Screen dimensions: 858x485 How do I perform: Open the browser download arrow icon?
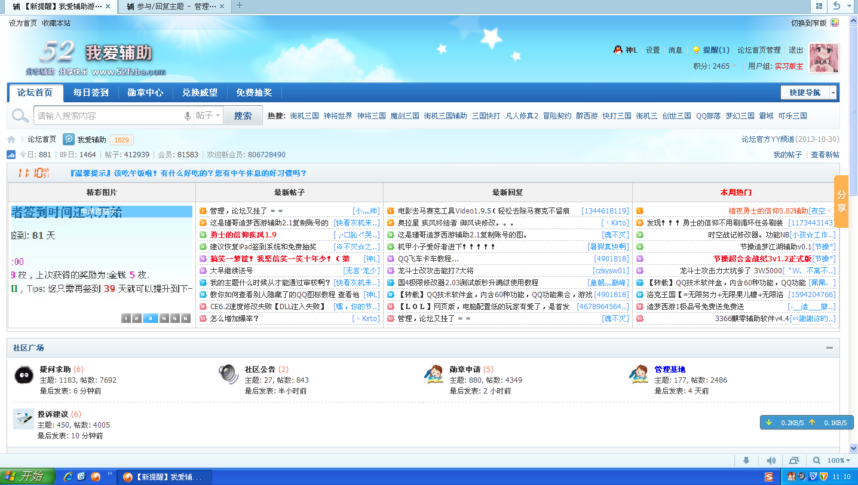point(746,460)
